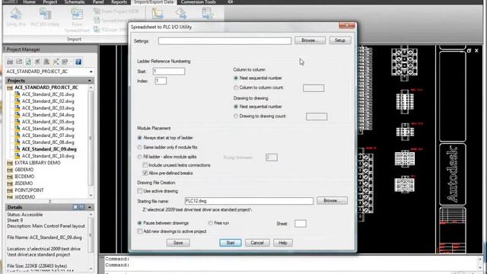Collapse the Projects section arrow
Screen dimensions: 487x274
pyautogui.click(x=90, y=81)
